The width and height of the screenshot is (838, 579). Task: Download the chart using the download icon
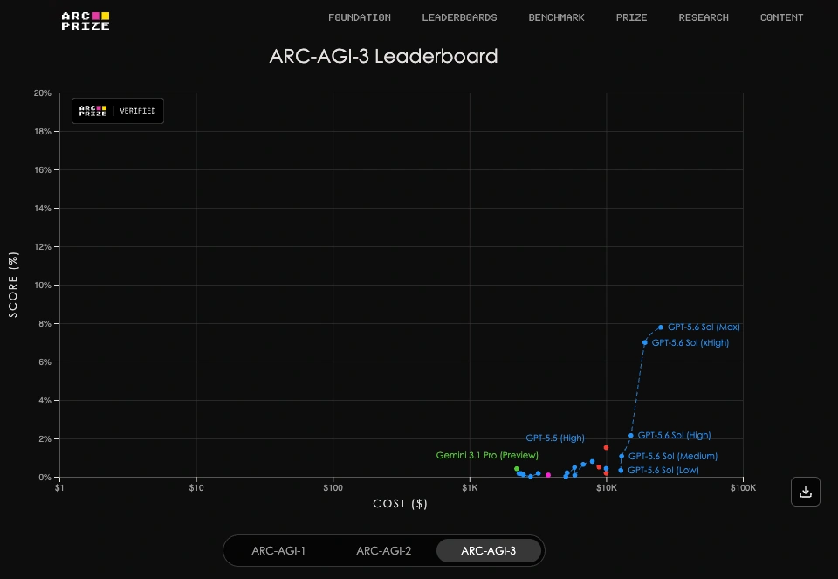point(806,492)
